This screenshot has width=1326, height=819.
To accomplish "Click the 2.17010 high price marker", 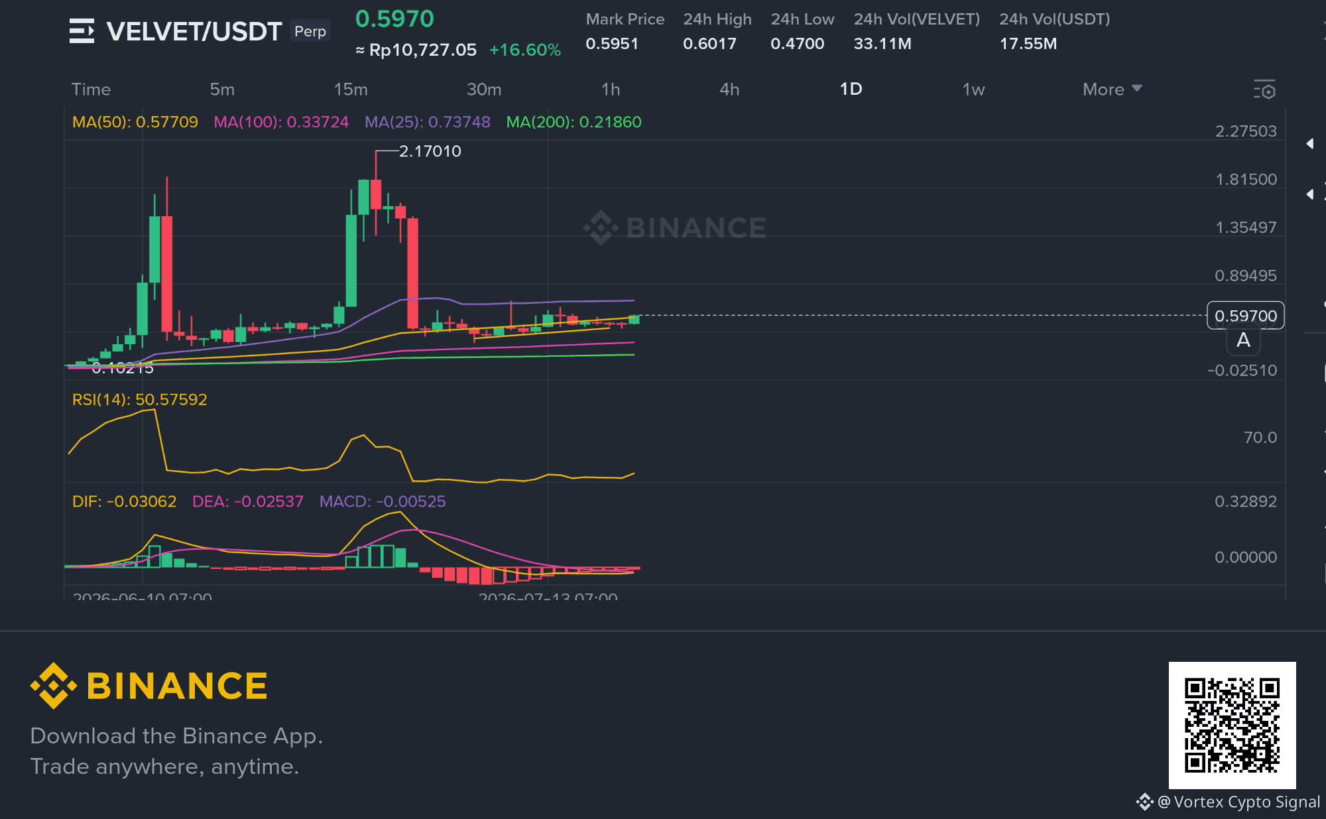I will (x=430, y=151).
